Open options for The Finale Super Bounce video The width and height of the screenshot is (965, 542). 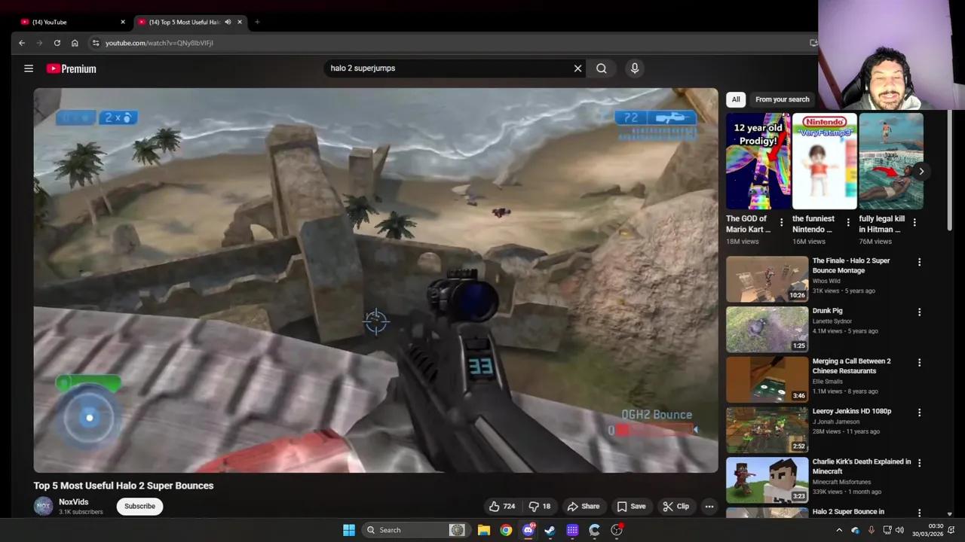tap(919, 262)
